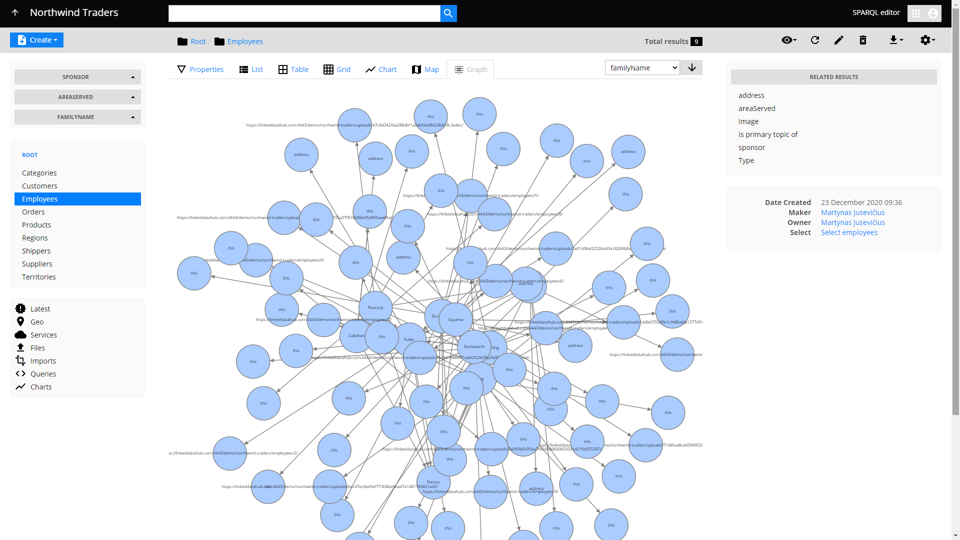The width and height of the screenshot is (960, 540).
Task: Open the eye visibility dropdown
Action: pyautogui.click(x=789, y=40)
